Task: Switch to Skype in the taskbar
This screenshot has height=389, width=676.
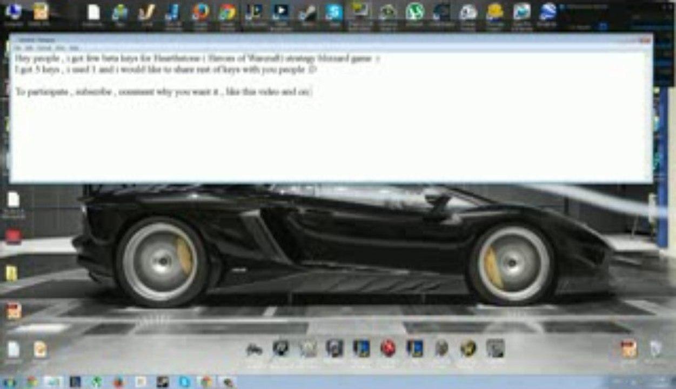Action: pos(184,382)
